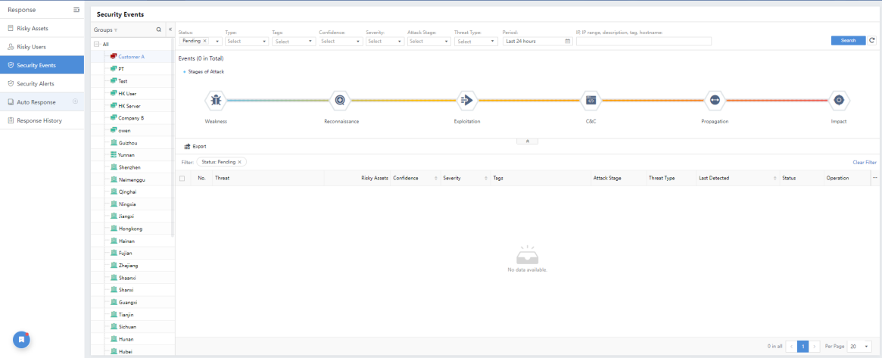Select Company B group
The width and height of the screenshot is (882, 358).
pyautogui.click(x=132, y=118)
